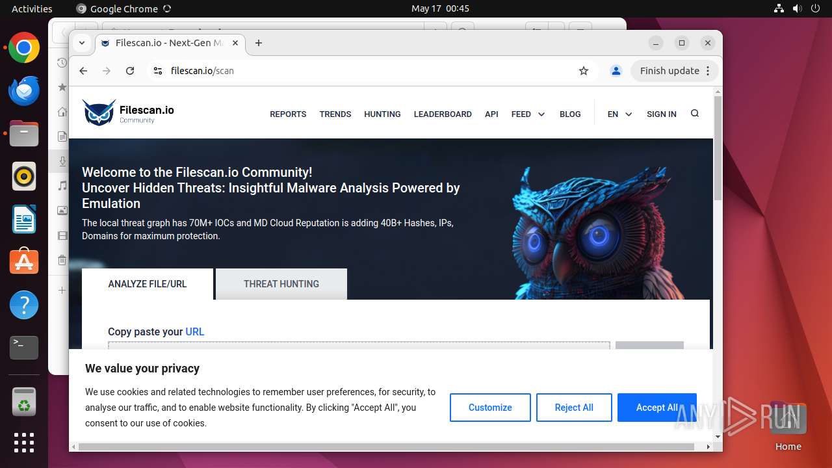Switch to the THREAT HUNTING tab
832x468 pixels.
coord(281,284)
